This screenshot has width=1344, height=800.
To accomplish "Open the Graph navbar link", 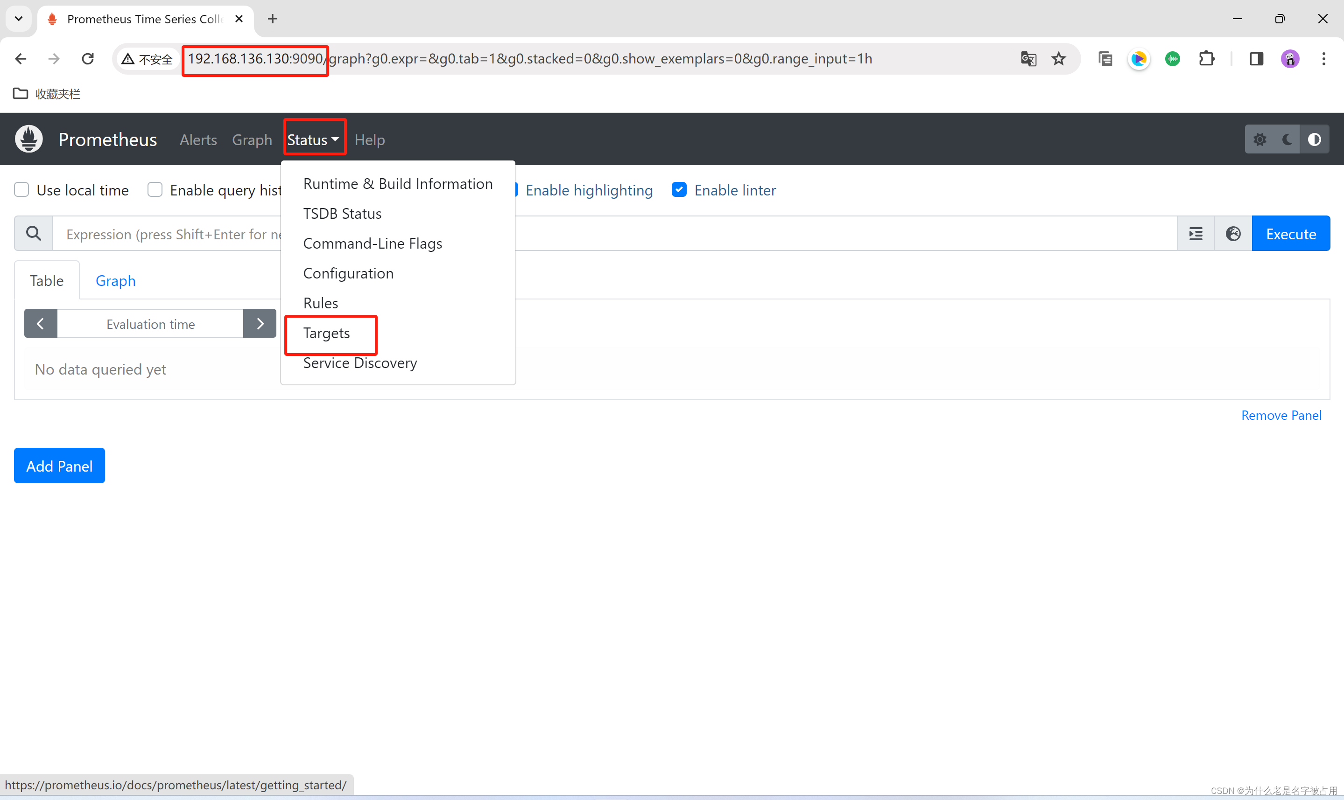I will (x=252, y=139).
